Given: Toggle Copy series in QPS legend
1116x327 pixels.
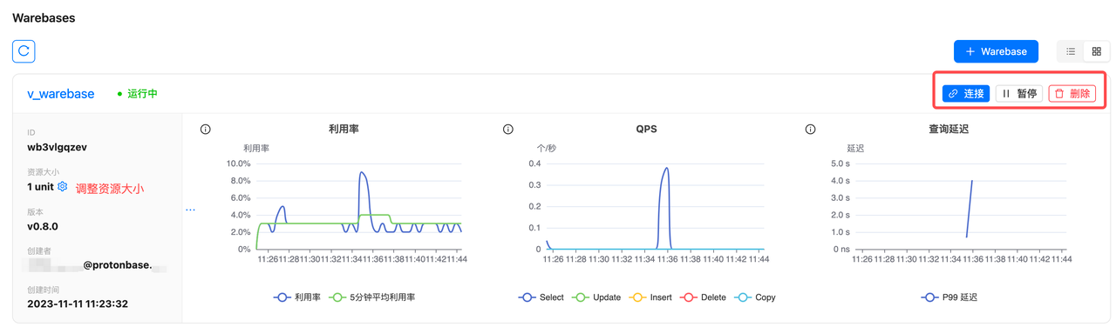Looking at the screenshot, I should (x=755, y=297).
